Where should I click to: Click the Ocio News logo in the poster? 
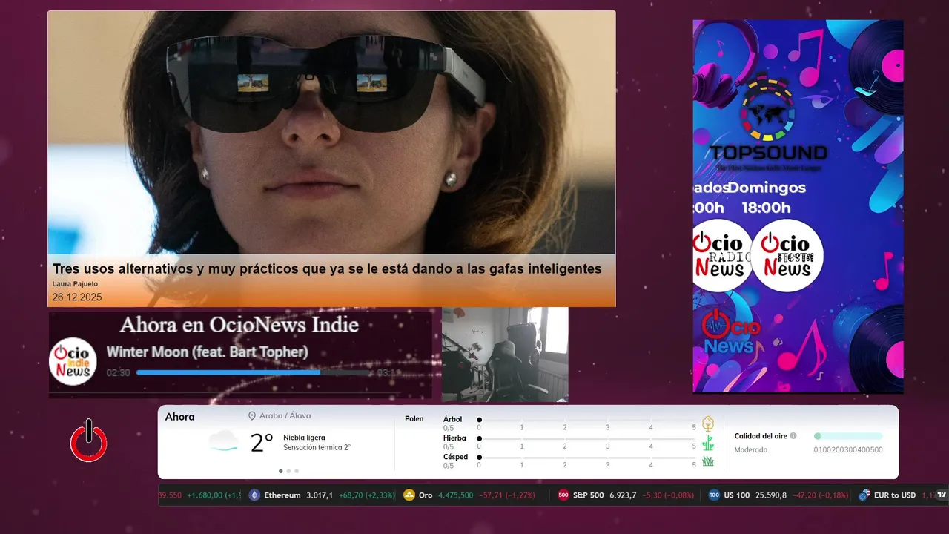[730, 331]
